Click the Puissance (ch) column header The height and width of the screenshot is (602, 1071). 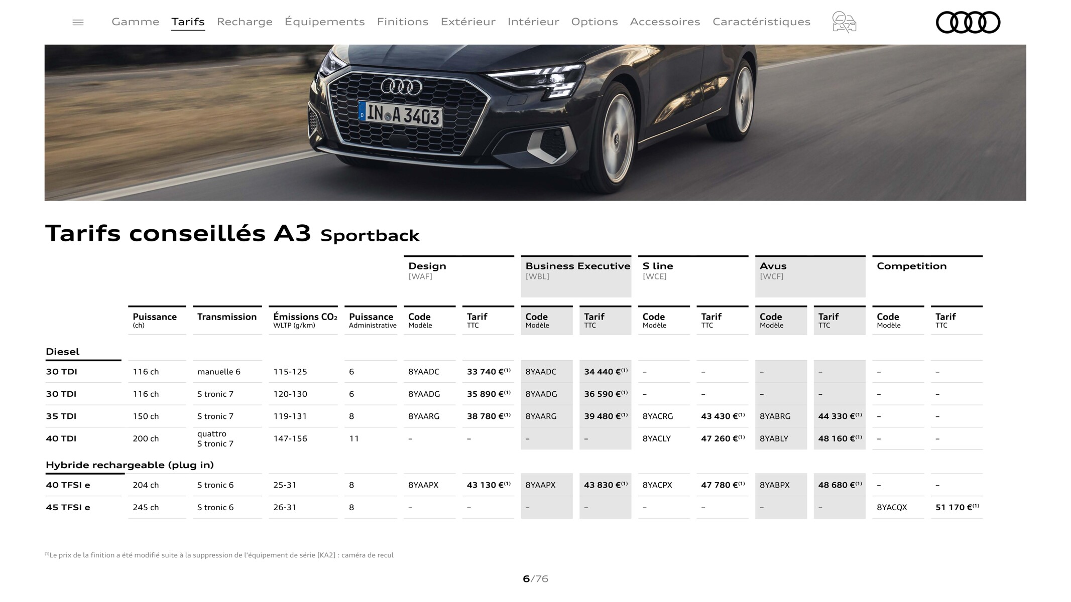click(x=157, y=320)
